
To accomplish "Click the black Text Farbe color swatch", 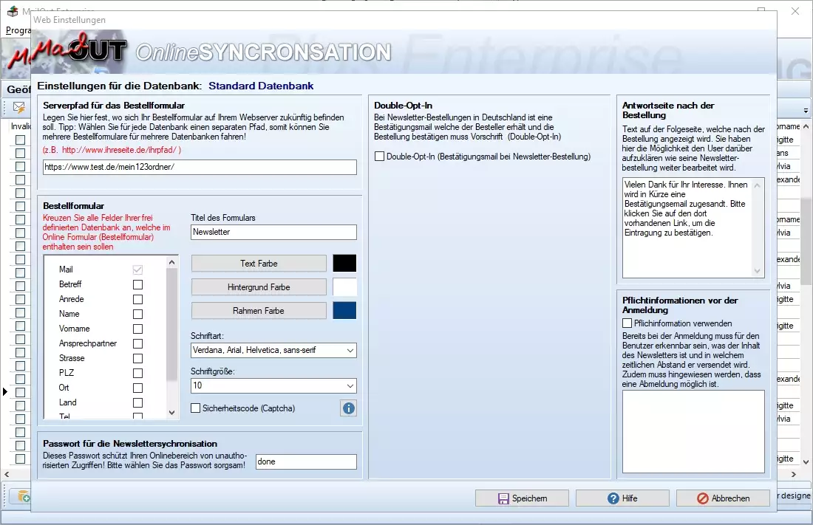I will pos(344,264).
